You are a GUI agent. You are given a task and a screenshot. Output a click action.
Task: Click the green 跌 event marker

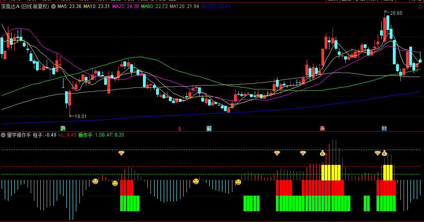63,129
